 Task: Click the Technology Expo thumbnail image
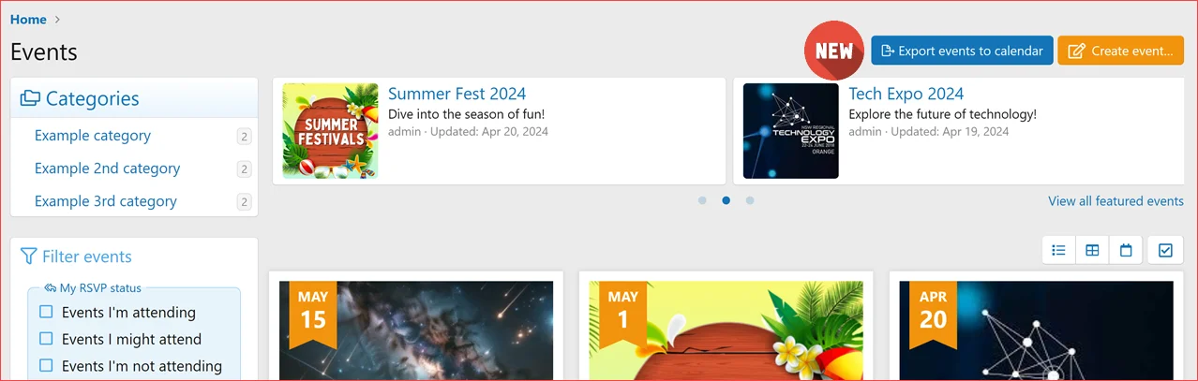tap(790, 131)
